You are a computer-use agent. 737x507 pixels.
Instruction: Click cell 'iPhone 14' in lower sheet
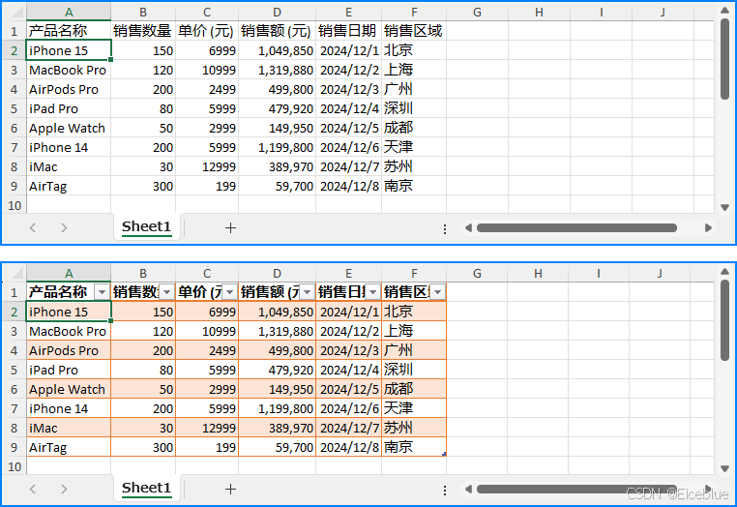coord(69,408)
